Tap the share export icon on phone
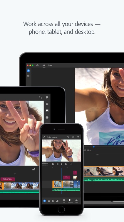This screenshot has height=222, width=124. point(73,137)
